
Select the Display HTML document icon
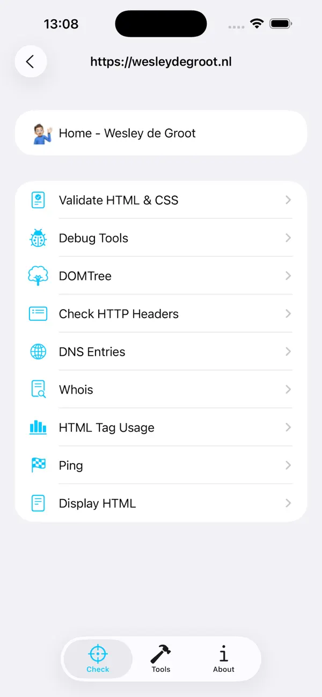click(x=38, y=503)
